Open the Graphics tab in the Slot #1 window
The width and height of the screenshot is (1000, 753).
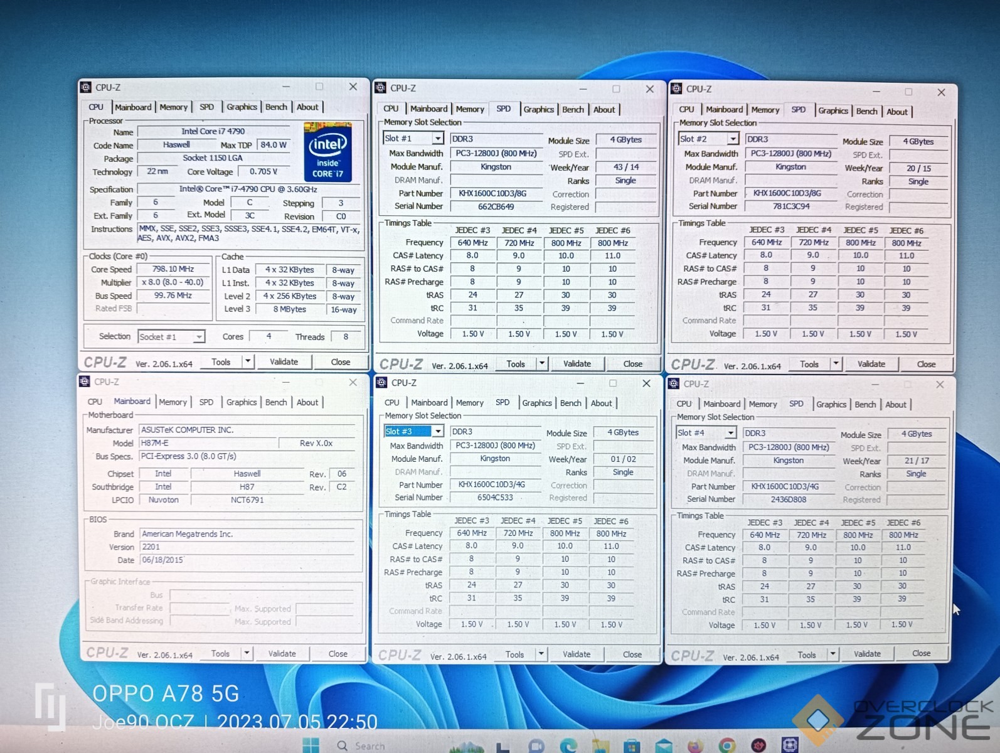pyautogui.click(x=539, y=109)
